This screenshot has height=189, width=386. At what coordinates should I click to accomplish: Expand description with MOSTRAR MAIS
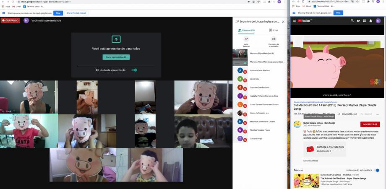310,161
